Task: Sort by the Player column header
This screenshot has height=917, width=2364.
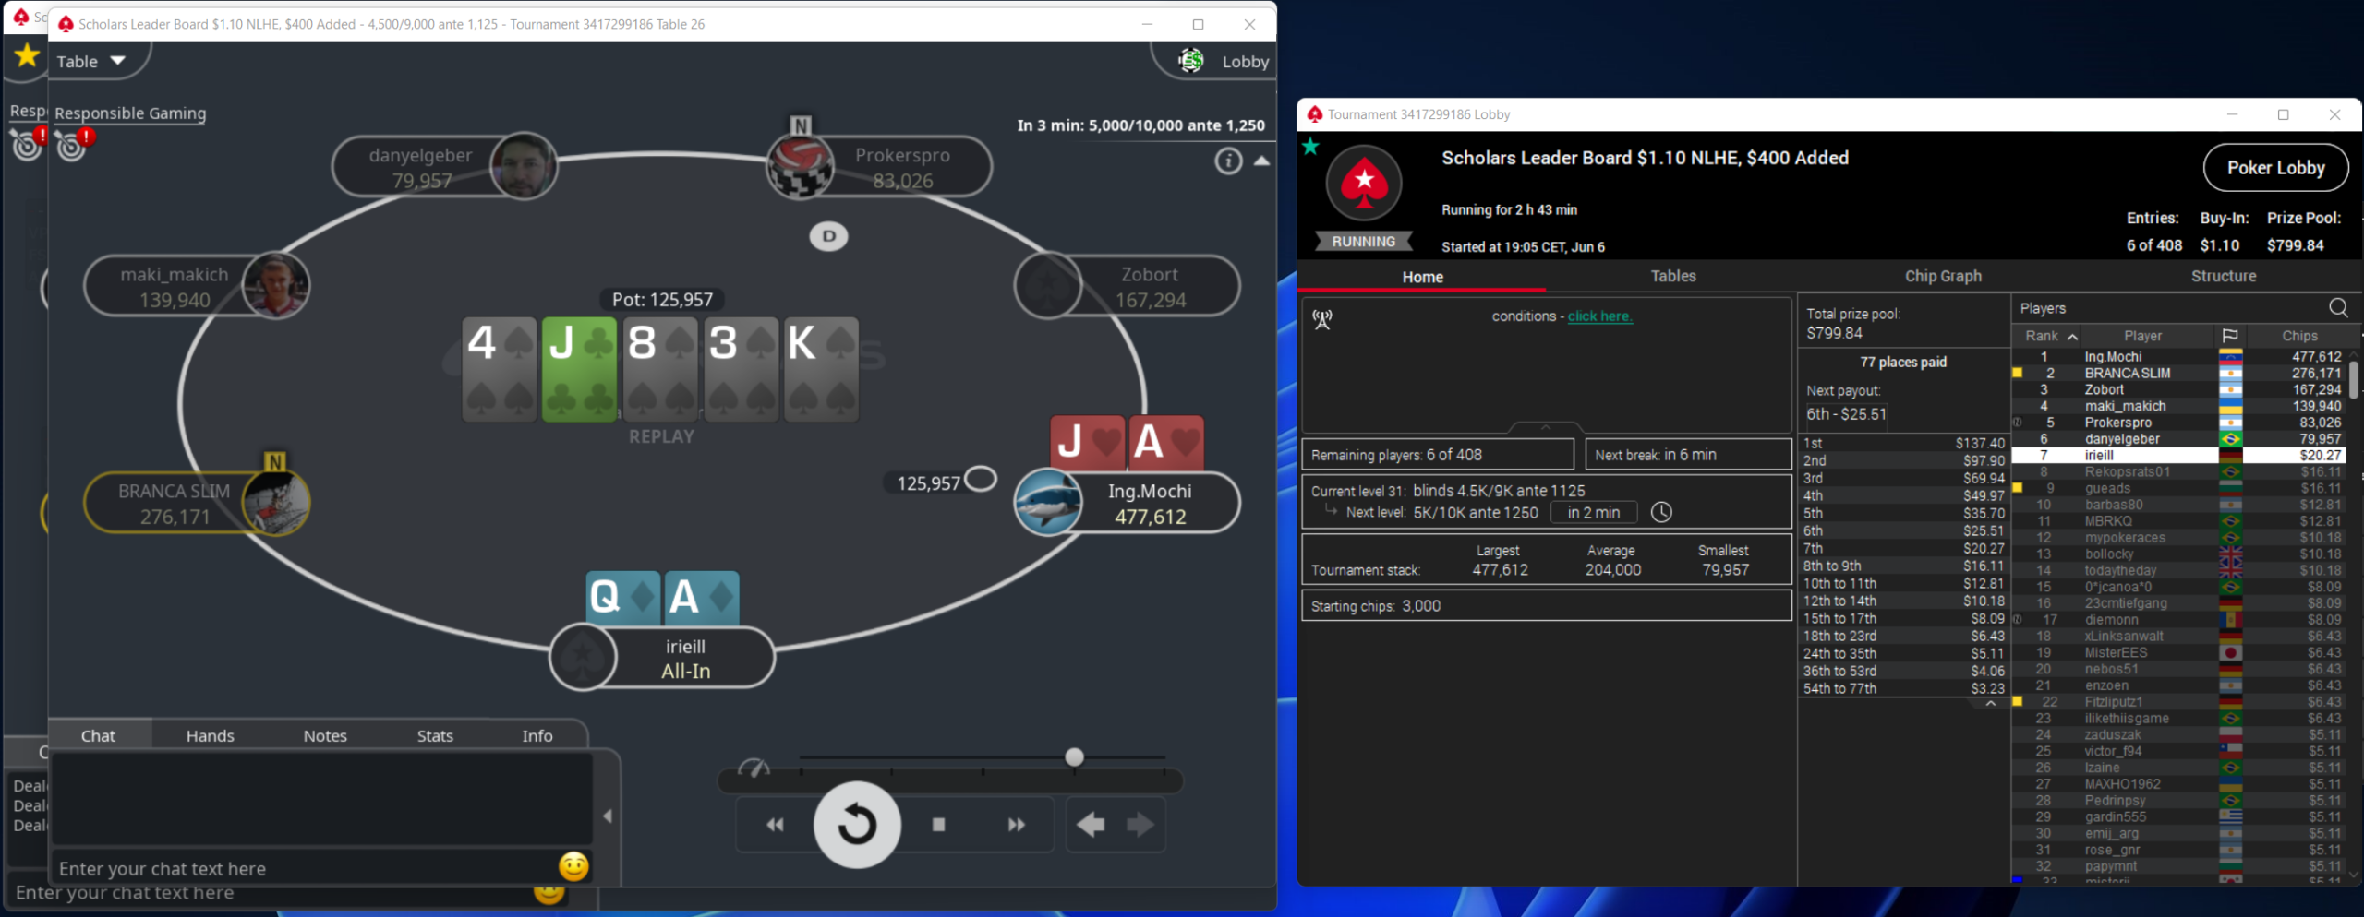Action: (x=2141, y=337)
